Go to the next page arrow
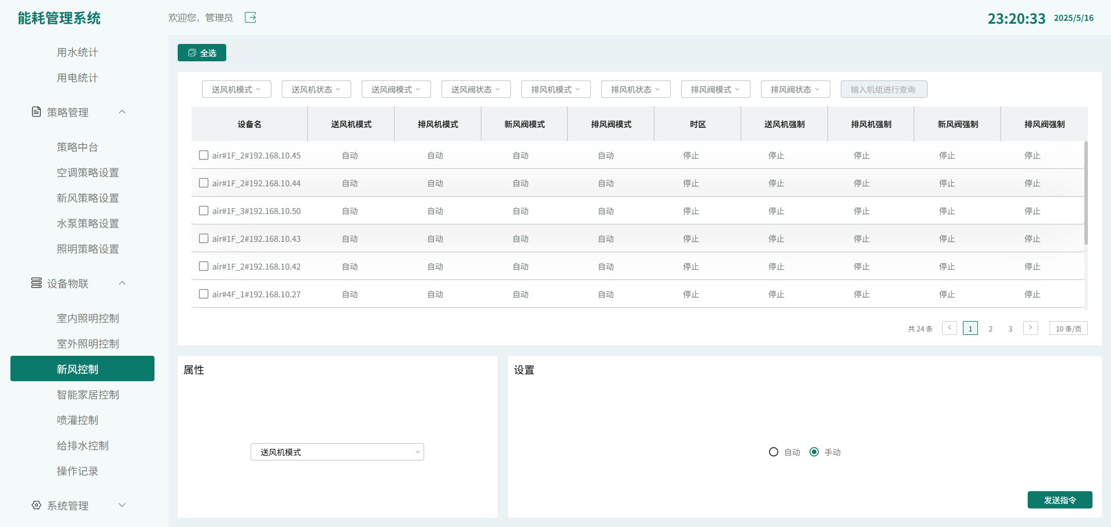This screenshot has height=527, width=1111. pos(1030,328)
